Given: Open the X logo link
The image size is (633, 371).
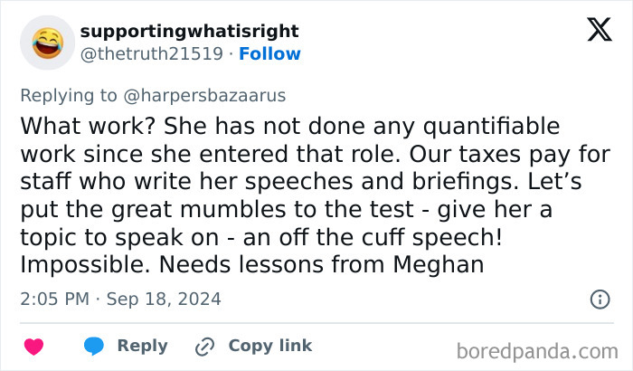Looking at the screenshot, I should coord(599,33).
